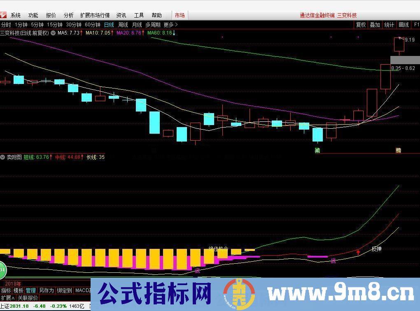Collapse the 扩展 panel via its arrow
The image size is (420, 311).
12,297
